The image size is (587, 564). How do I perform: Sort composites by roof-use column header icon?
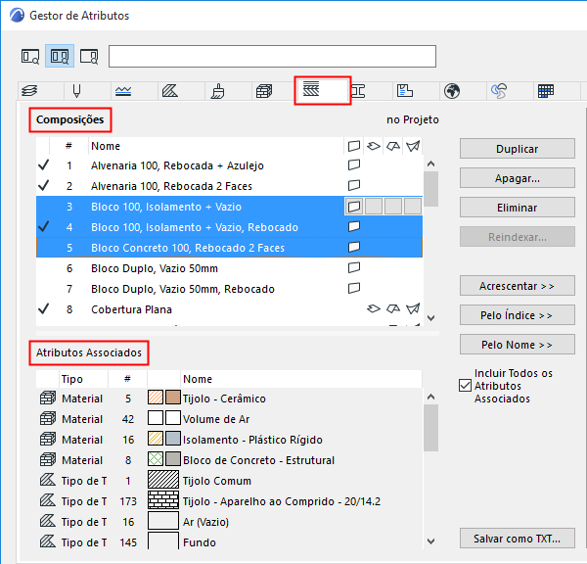coord(392,146)
